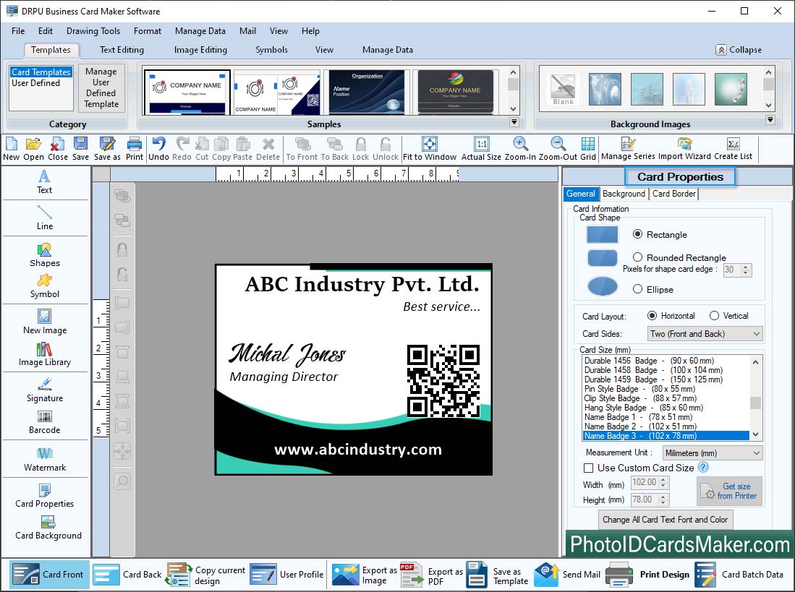Click Export as PDF icon
The width and height of the screenshot is (795, 592).
click(412, 575)
